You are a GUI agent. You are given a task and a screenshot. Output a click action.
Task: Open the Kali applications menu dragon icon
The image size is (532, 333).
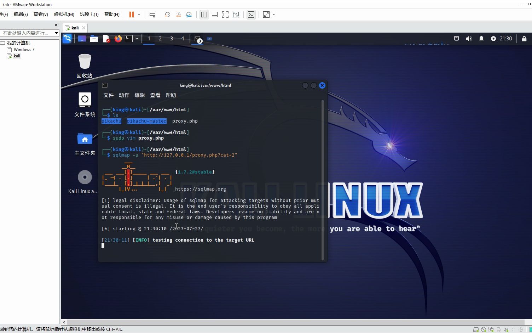click(x=67, y=39)
